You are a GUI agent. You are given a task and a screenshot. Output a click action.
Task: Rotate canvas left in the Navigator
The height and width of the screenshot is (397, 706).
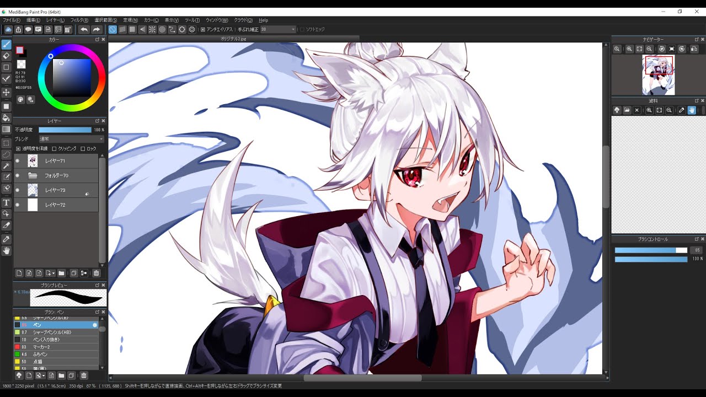click(662, 49)
